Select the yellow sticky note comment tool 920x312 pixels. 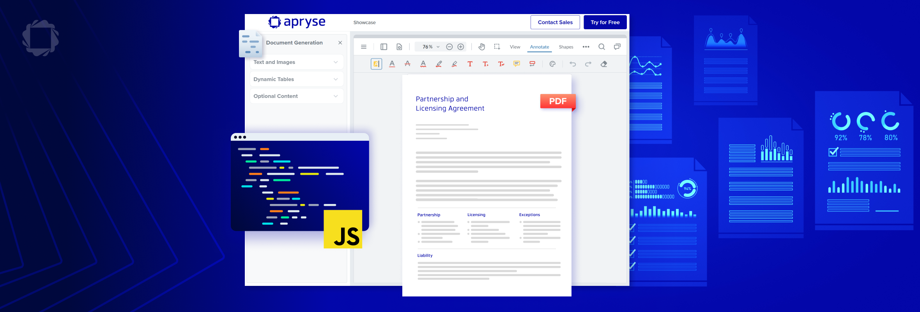pos(517,64)
